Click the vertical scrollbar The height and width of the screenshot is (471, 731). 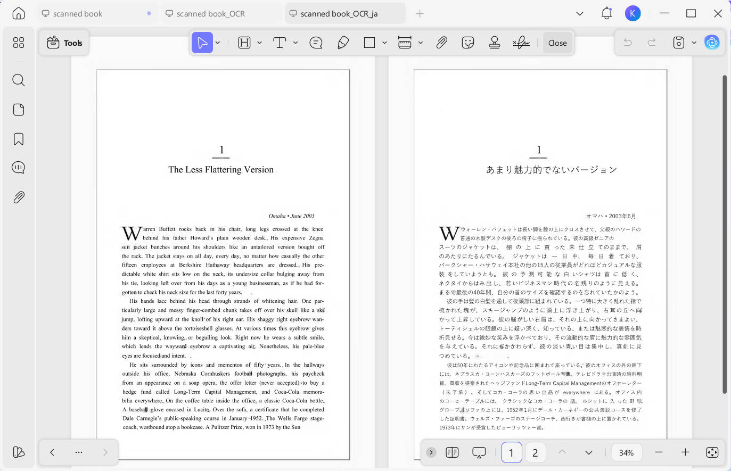pos(724,234)
